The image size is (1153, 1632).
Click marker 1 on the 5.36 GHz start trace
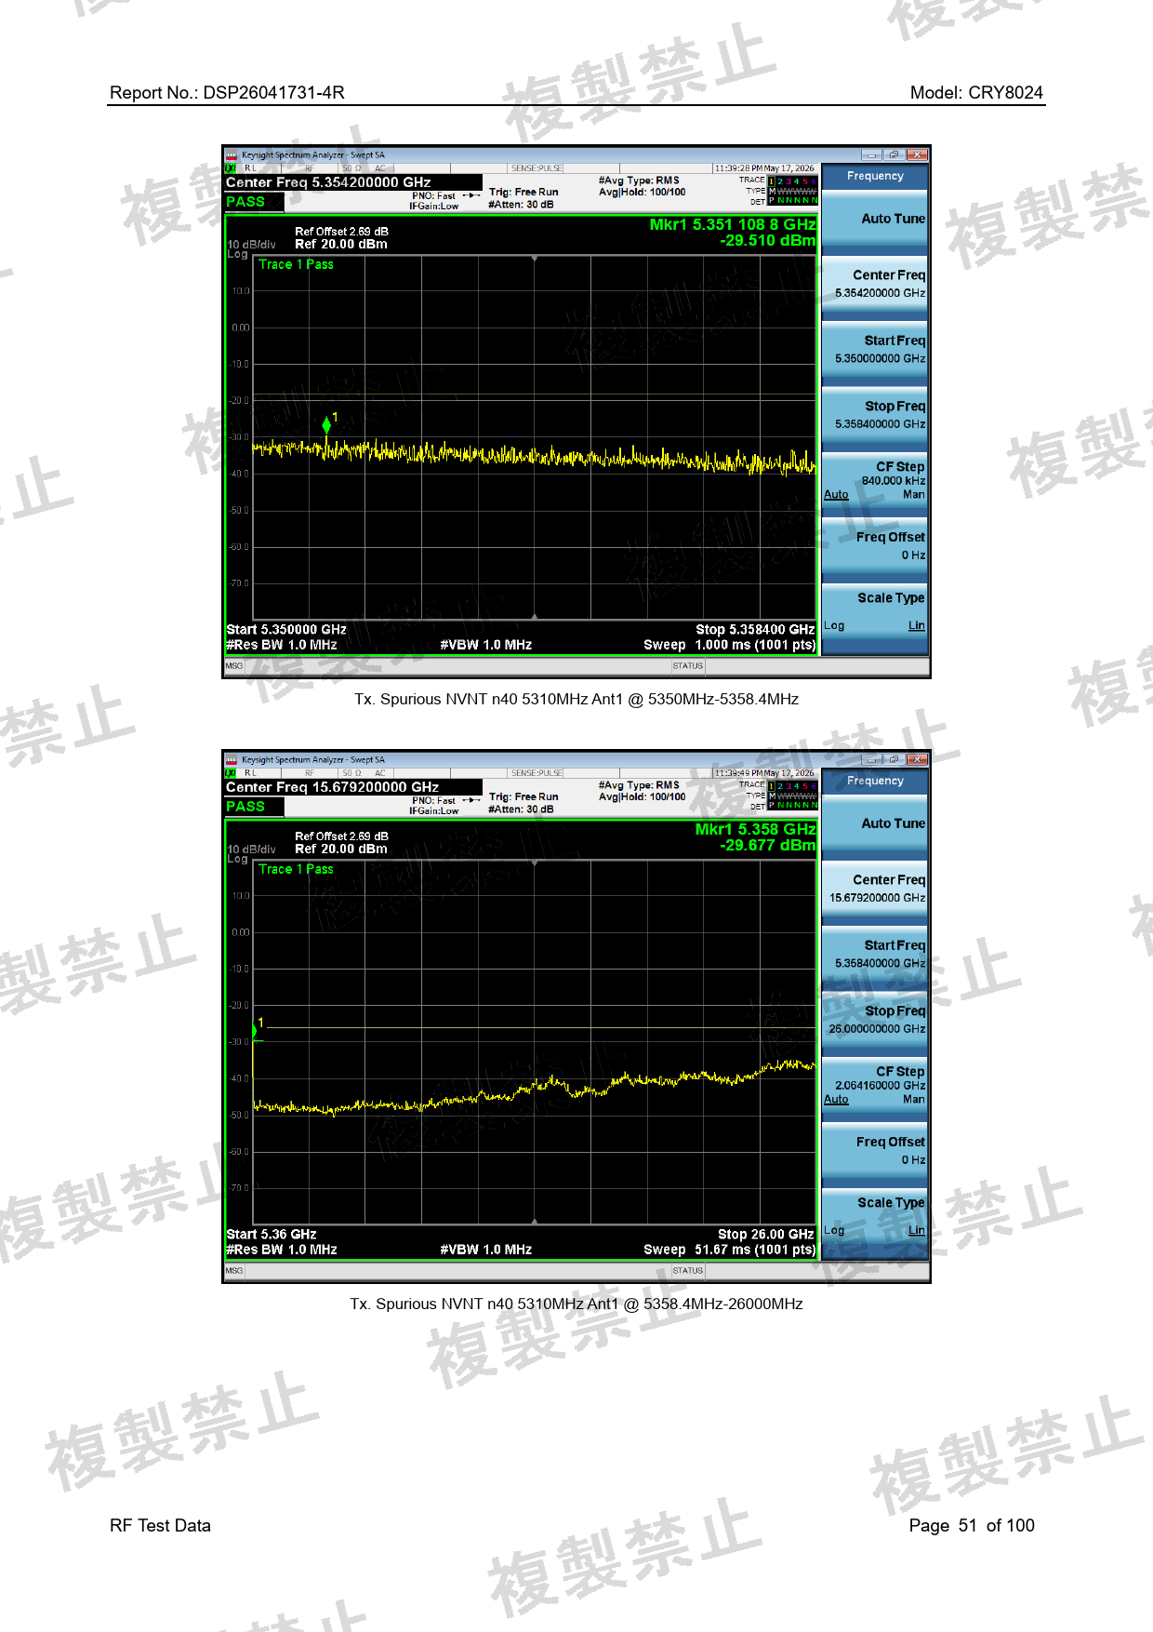coord(255,1031)
